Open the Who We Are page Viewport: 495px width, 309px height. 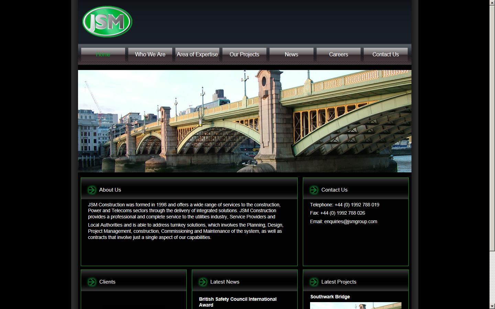click(x=150, y=54)
